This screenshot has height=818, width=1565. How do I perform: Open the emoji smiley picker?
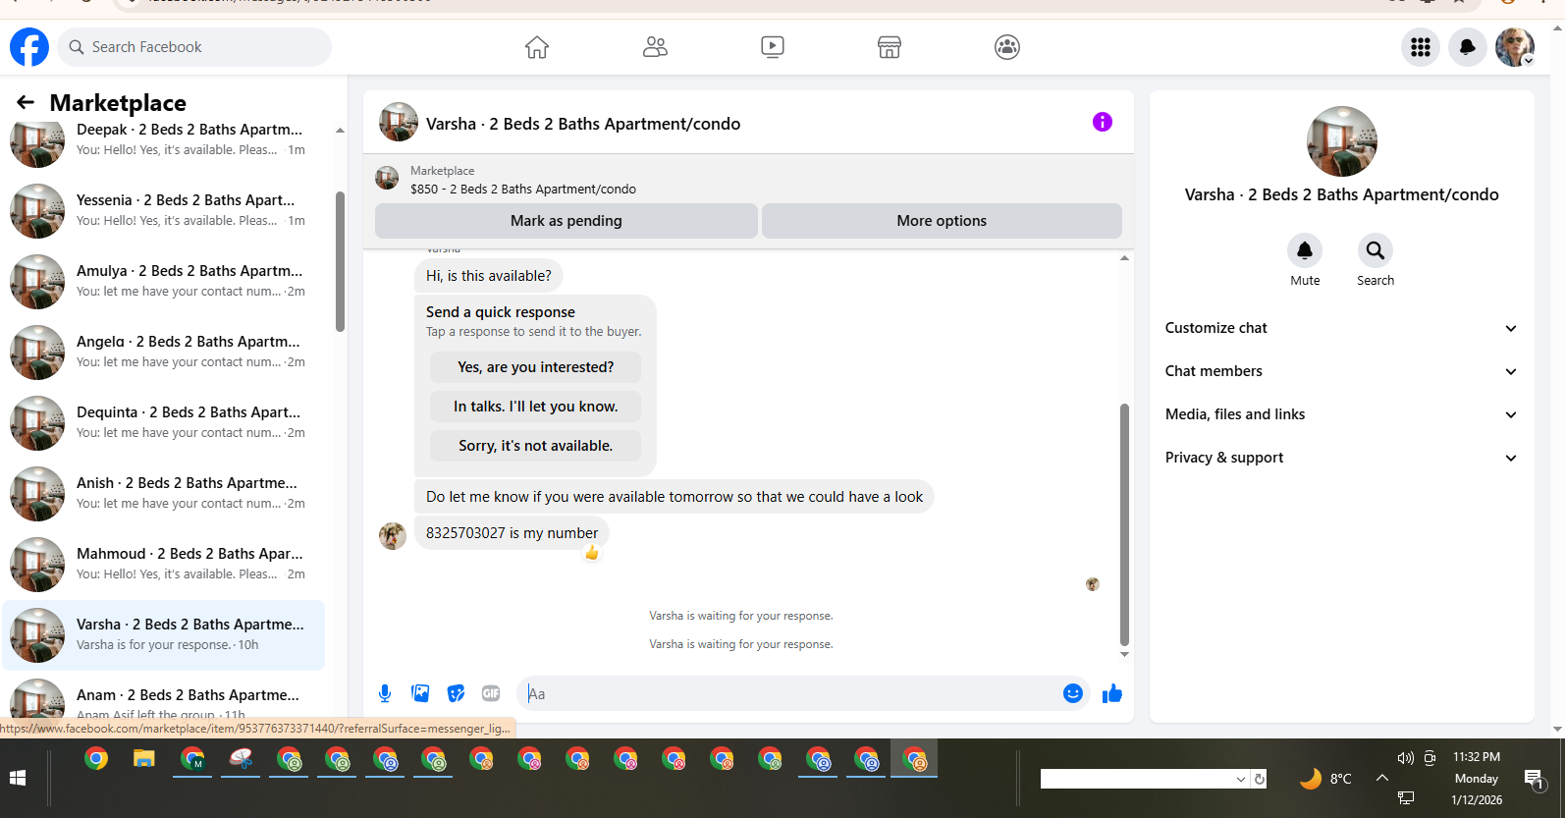click(1073, 693)
